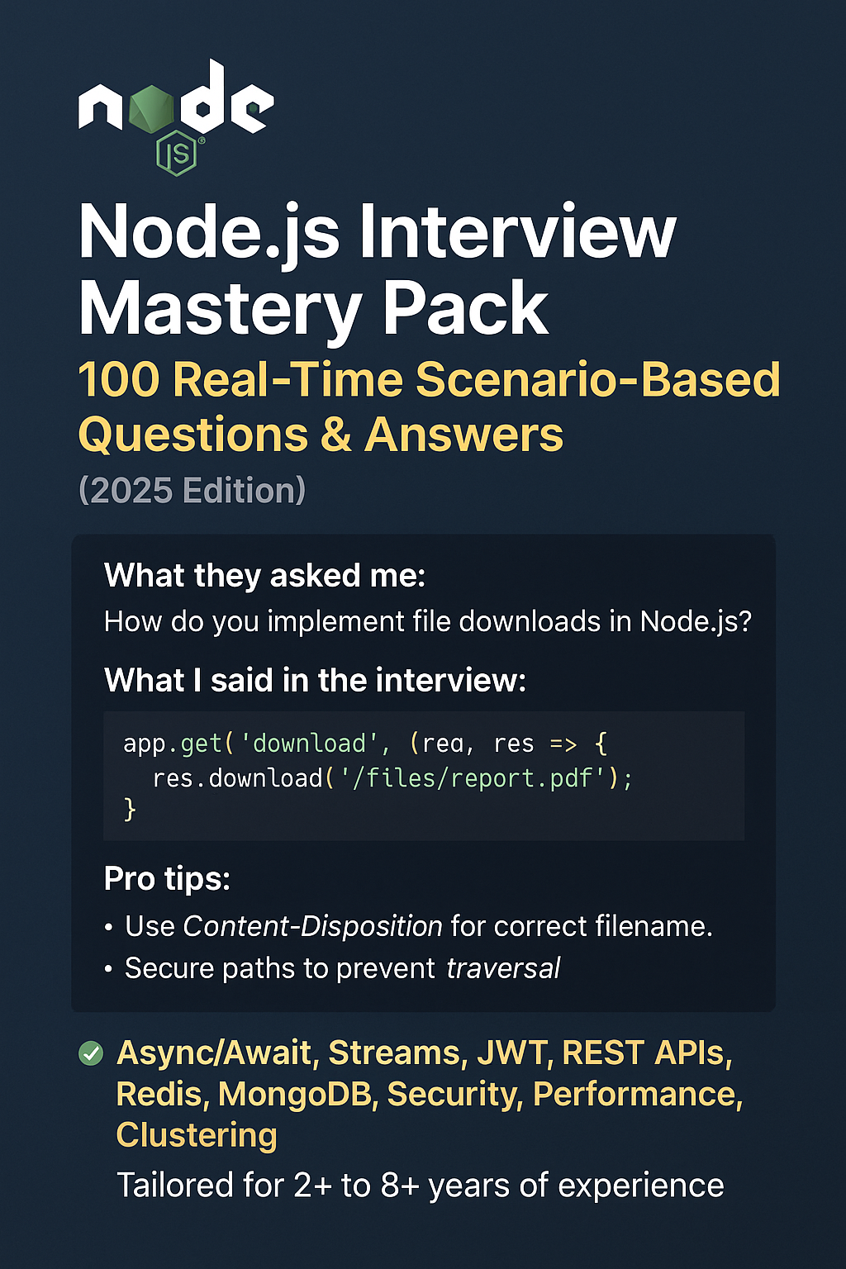Click the yellow '100 Real-Time Scenario-Based' subtitle
This screenshot has height=1269, width=846.
[x=428, y=380]
